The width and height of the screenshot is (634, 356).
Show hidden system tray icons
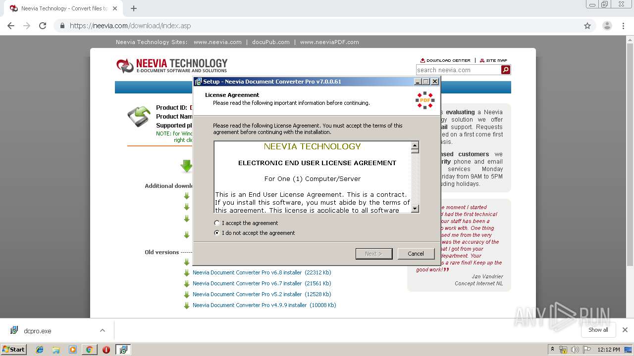[x=553, y=350]
